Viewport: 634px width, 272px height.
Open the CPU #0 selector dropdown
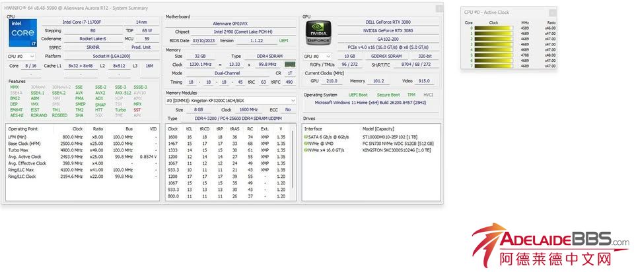pos(21,57)
